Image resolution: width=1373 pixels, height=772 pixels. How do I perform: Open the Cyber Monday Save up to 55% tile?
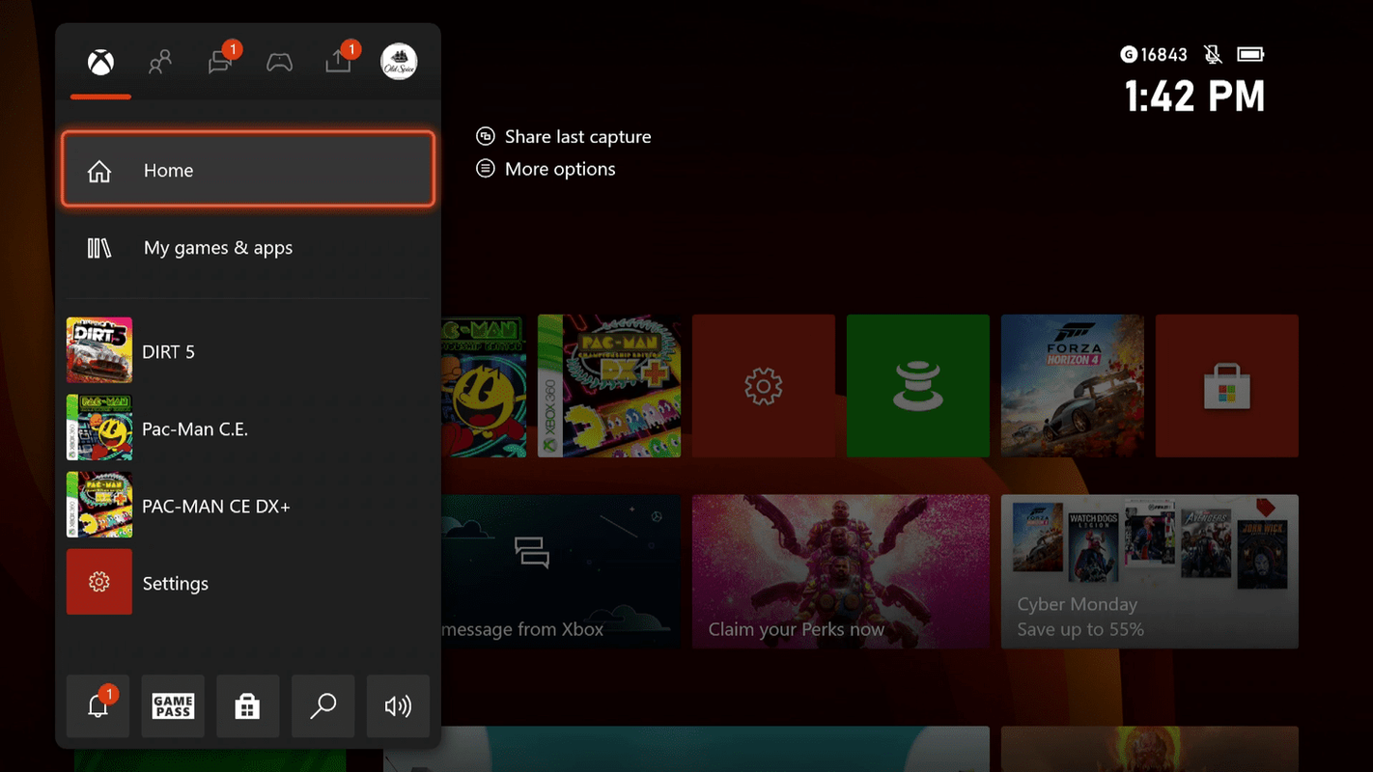(x=1150, y=571)
